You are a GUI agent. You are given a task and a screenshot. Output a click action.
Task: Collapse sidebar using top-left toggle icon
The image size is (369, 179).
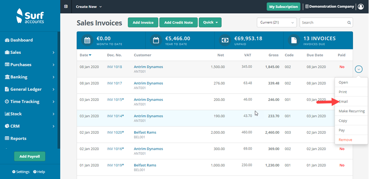coord(66,7)
